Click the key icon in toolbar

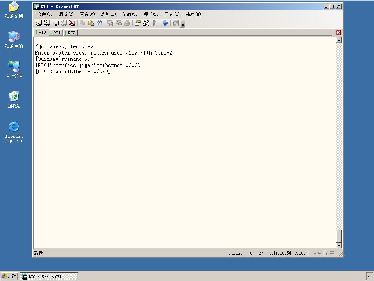click(154, 23)
